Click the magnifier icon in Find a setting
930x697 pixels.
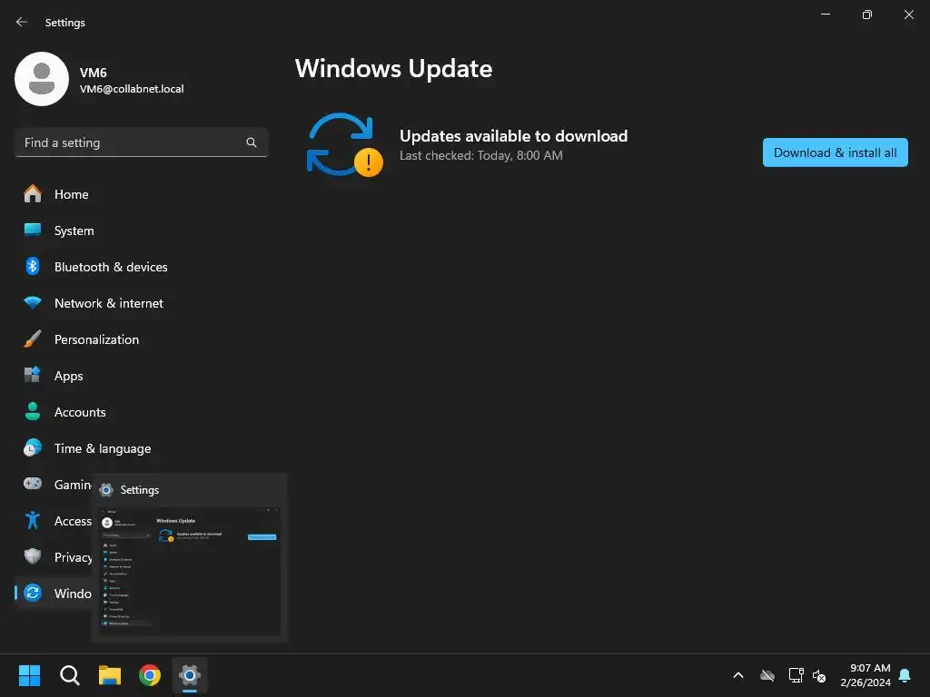coord(252,142)
